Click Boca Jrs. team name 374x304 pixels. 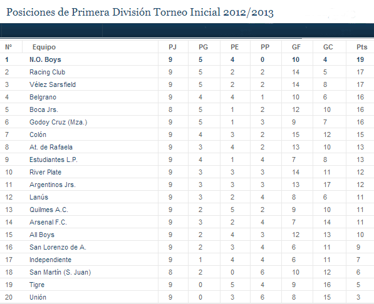point(44,109)
